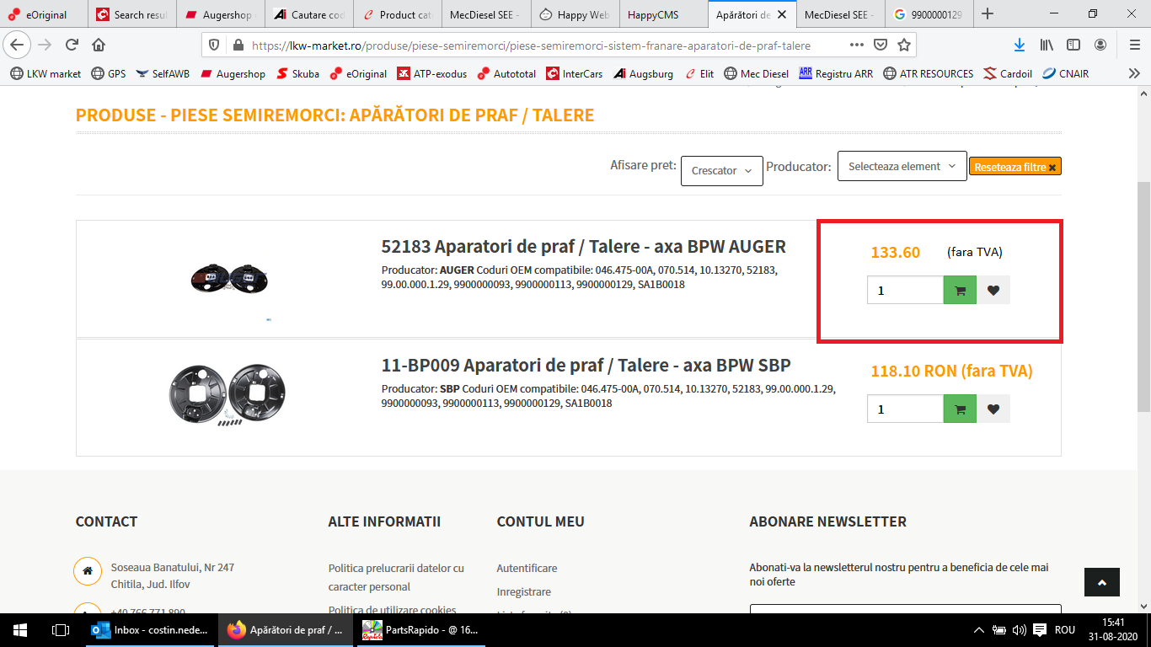Click the newsletter email field
Screen dimensions: 1151x647
coord(905,608)
